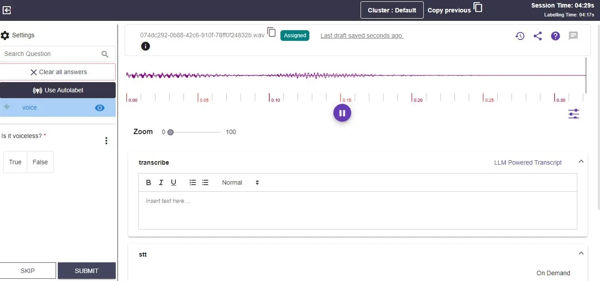Open the three-dot menu beside Is it voiceless

click(x=106, y=141)
